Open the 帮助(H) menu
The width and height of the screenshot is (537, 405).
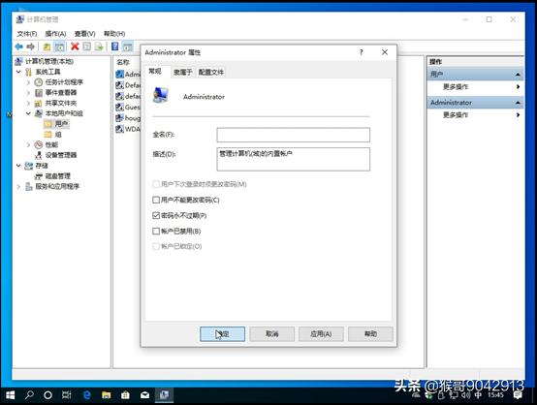pyautogui.click(x=114, y=34)
